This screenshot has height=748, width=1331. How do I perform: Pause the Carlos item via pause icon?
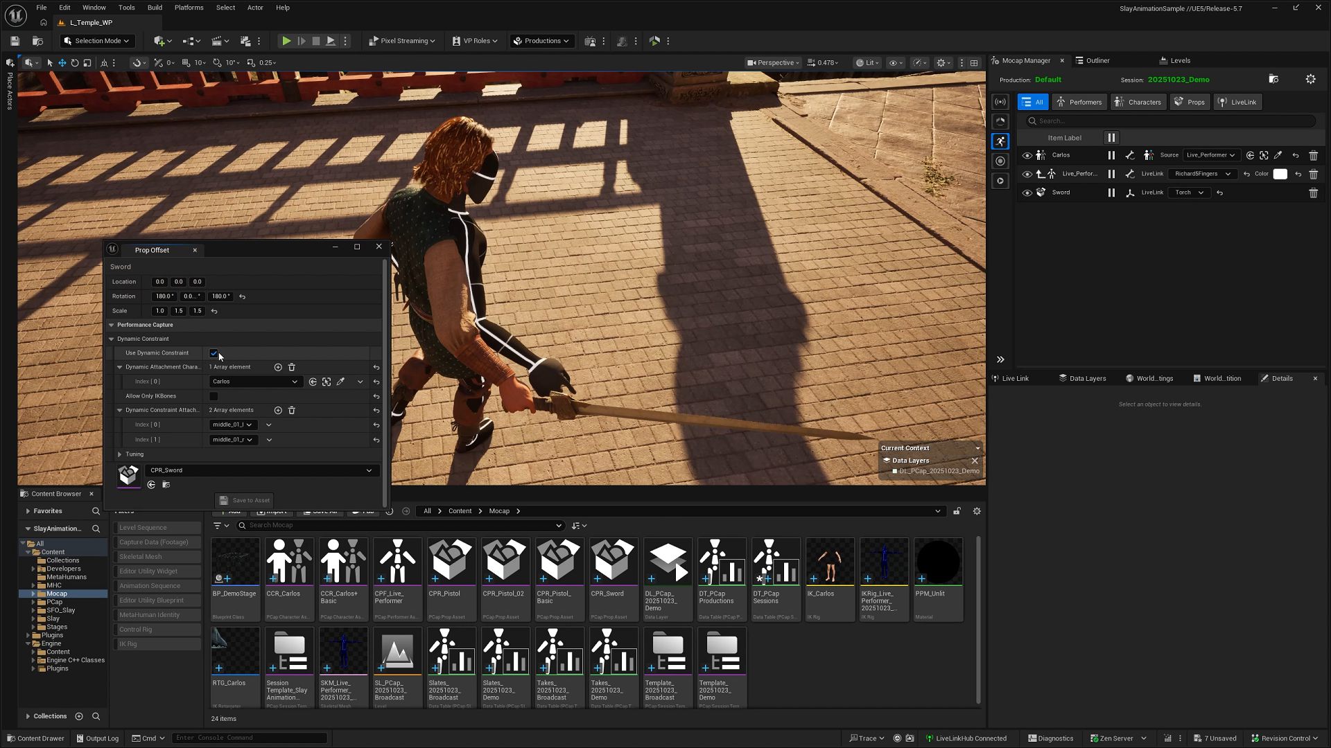(1112, 155)
